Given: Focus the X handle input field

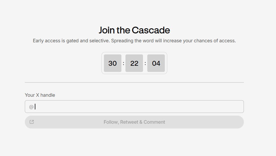Looking at the screenshot, I should coord(135,107).
